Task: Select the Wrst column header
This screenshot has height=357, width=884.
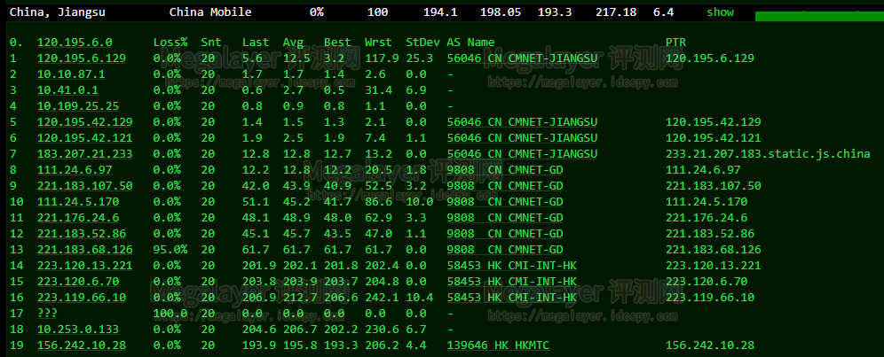Action: [x=378, y=43]
